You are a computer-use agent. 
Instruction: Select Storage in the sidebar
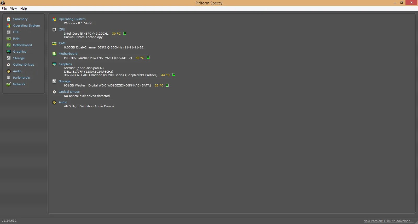pyautogui.click(x=19, y=58)
